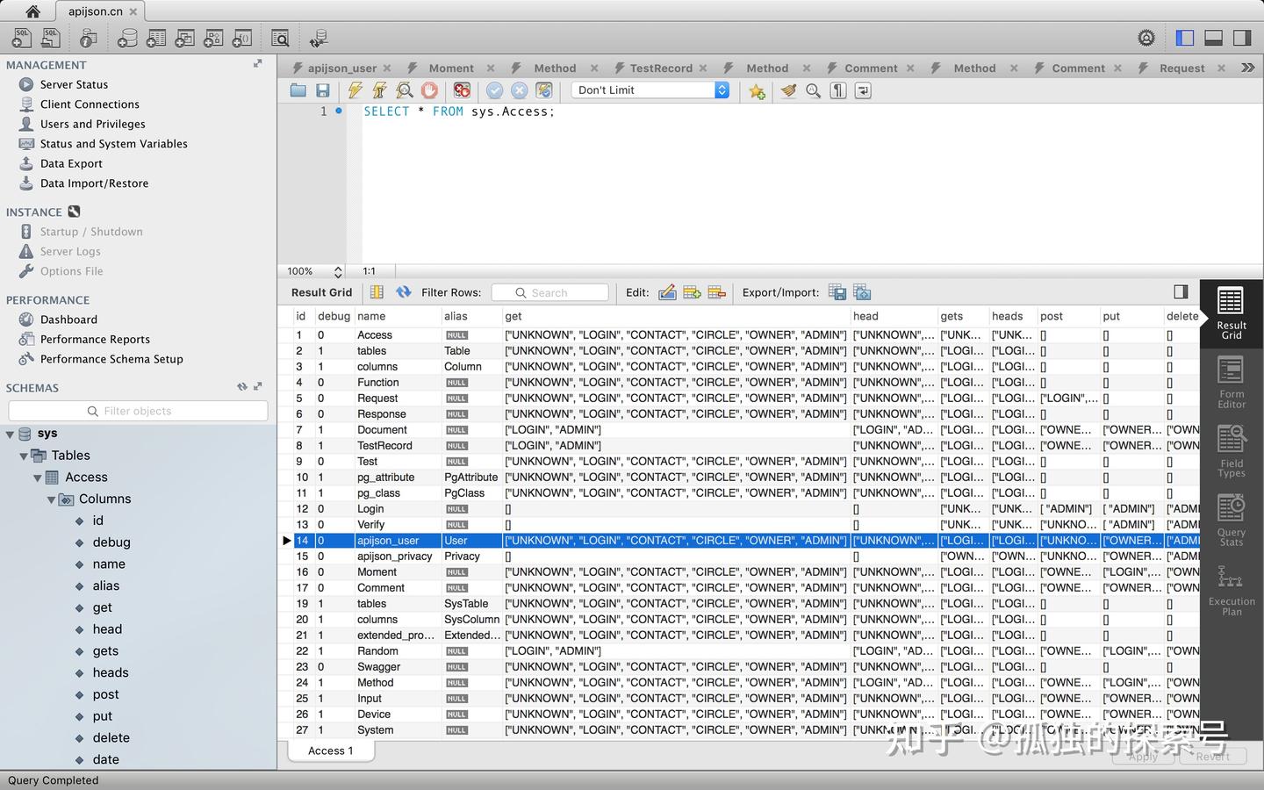Open the Field Types result view
The width and height of the screenshot is (1264, 790).
1232,451
